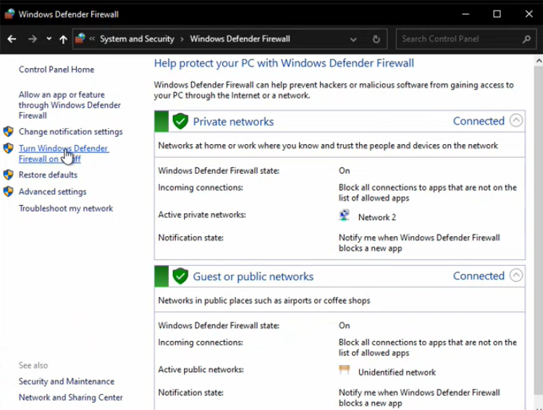Click the Unidentified network bench icon
The width and height of the screenshot is (543, 410).
344,370
